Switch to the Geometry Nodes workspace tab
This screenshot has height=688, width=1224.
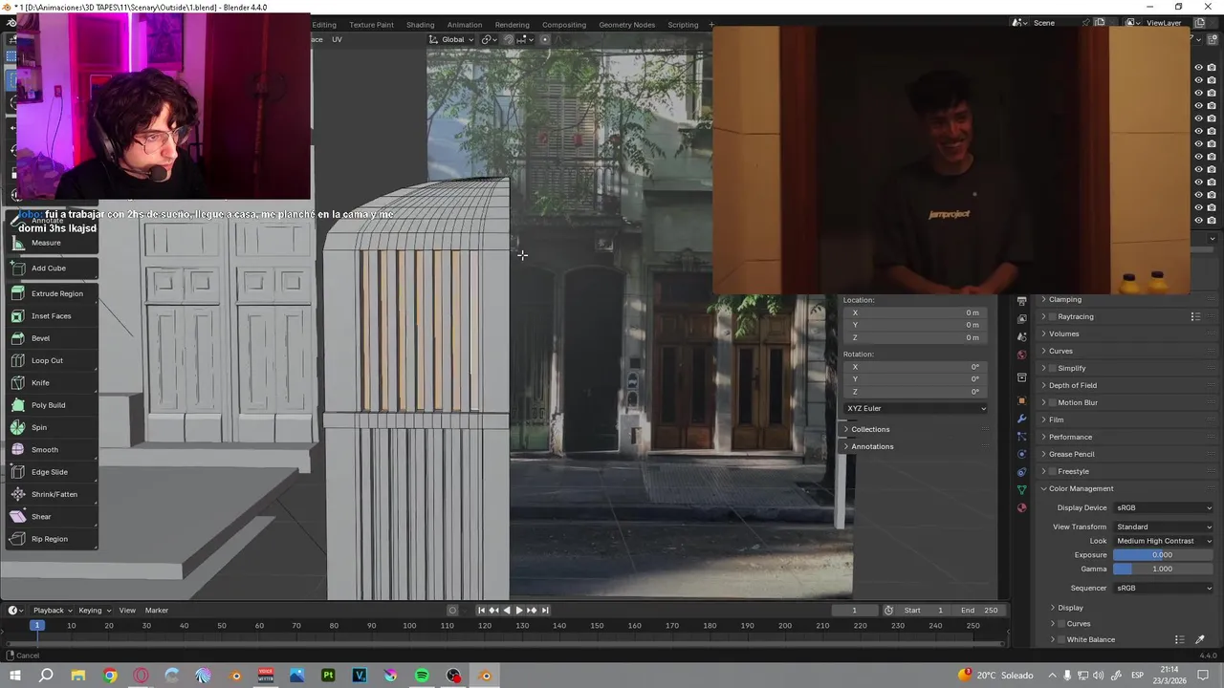click(x=627, y=25)
